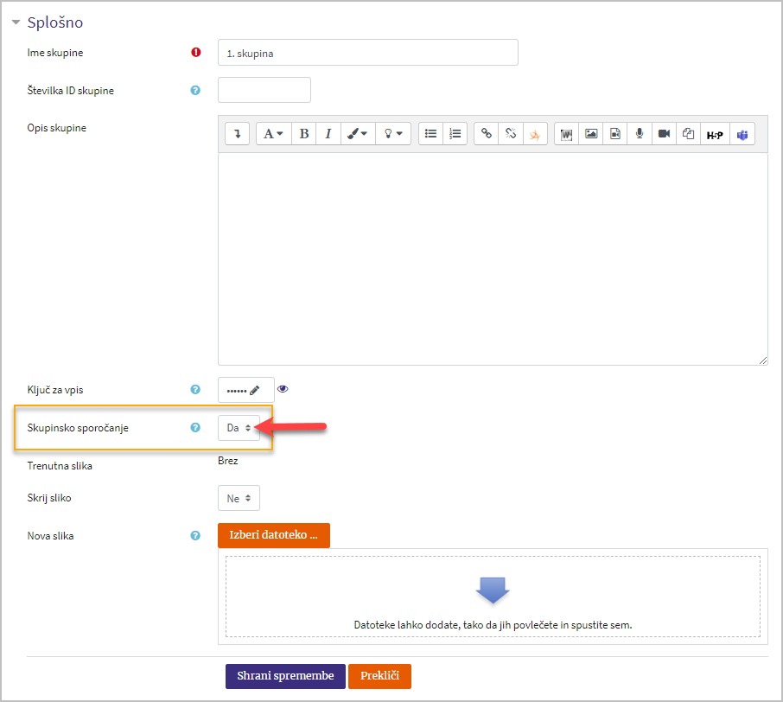Screen dimensions: 783x702
Task: Click the Word import icon
Action: tap(566, 134)
